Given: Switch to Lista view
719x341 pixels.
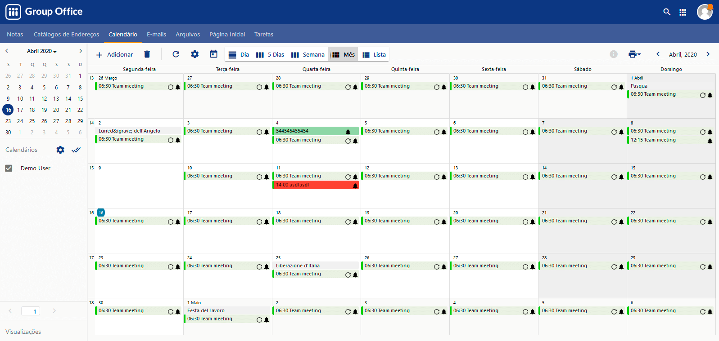Looking at the screenshot, I should [374, 55].
